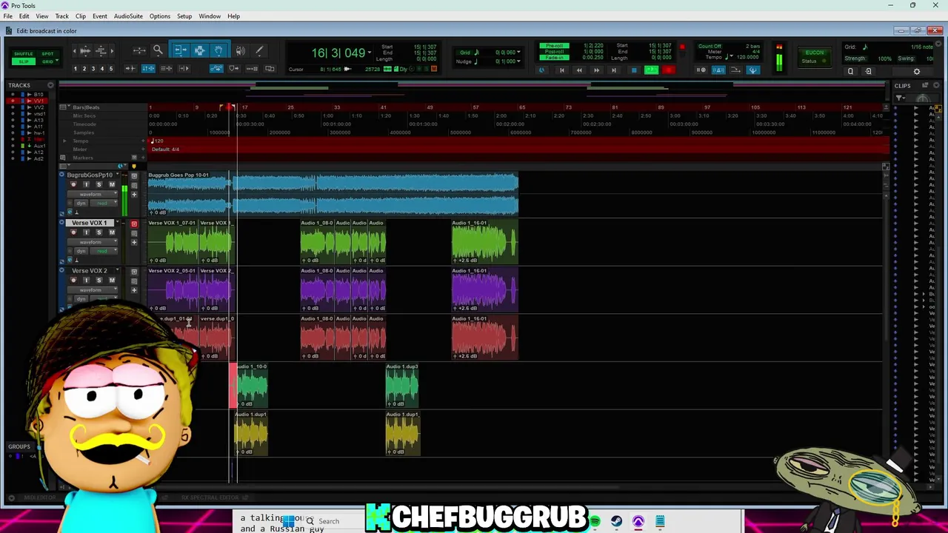Open the Clips list menu dropdown
Screen dimensions: 948x533
(936, 86)
